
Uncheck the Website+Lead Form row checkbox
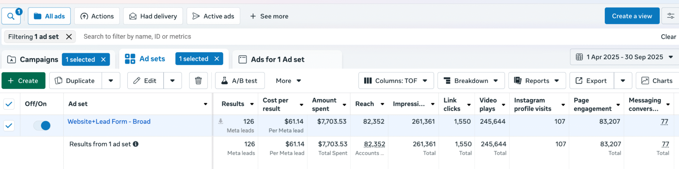tap(9, 126)
